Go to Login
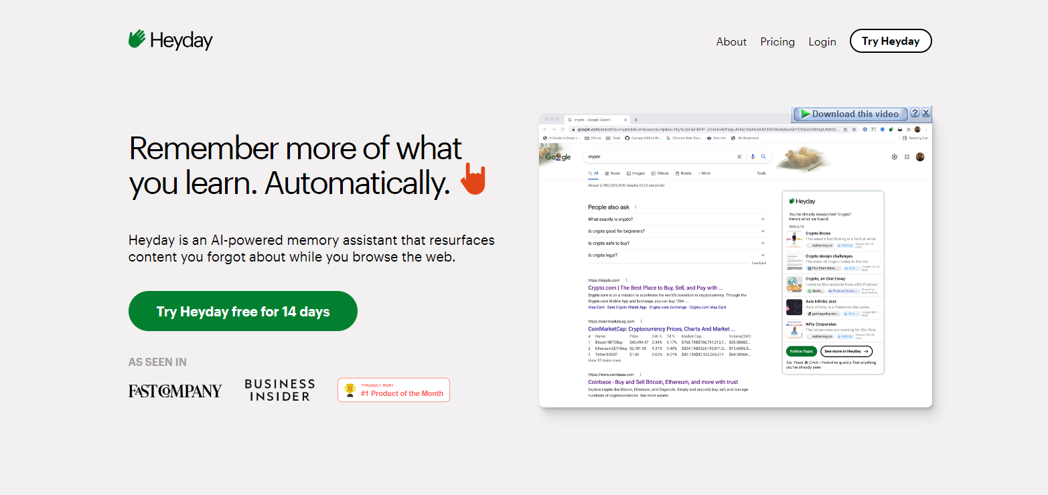1048x495 pixels. (822, 41)
